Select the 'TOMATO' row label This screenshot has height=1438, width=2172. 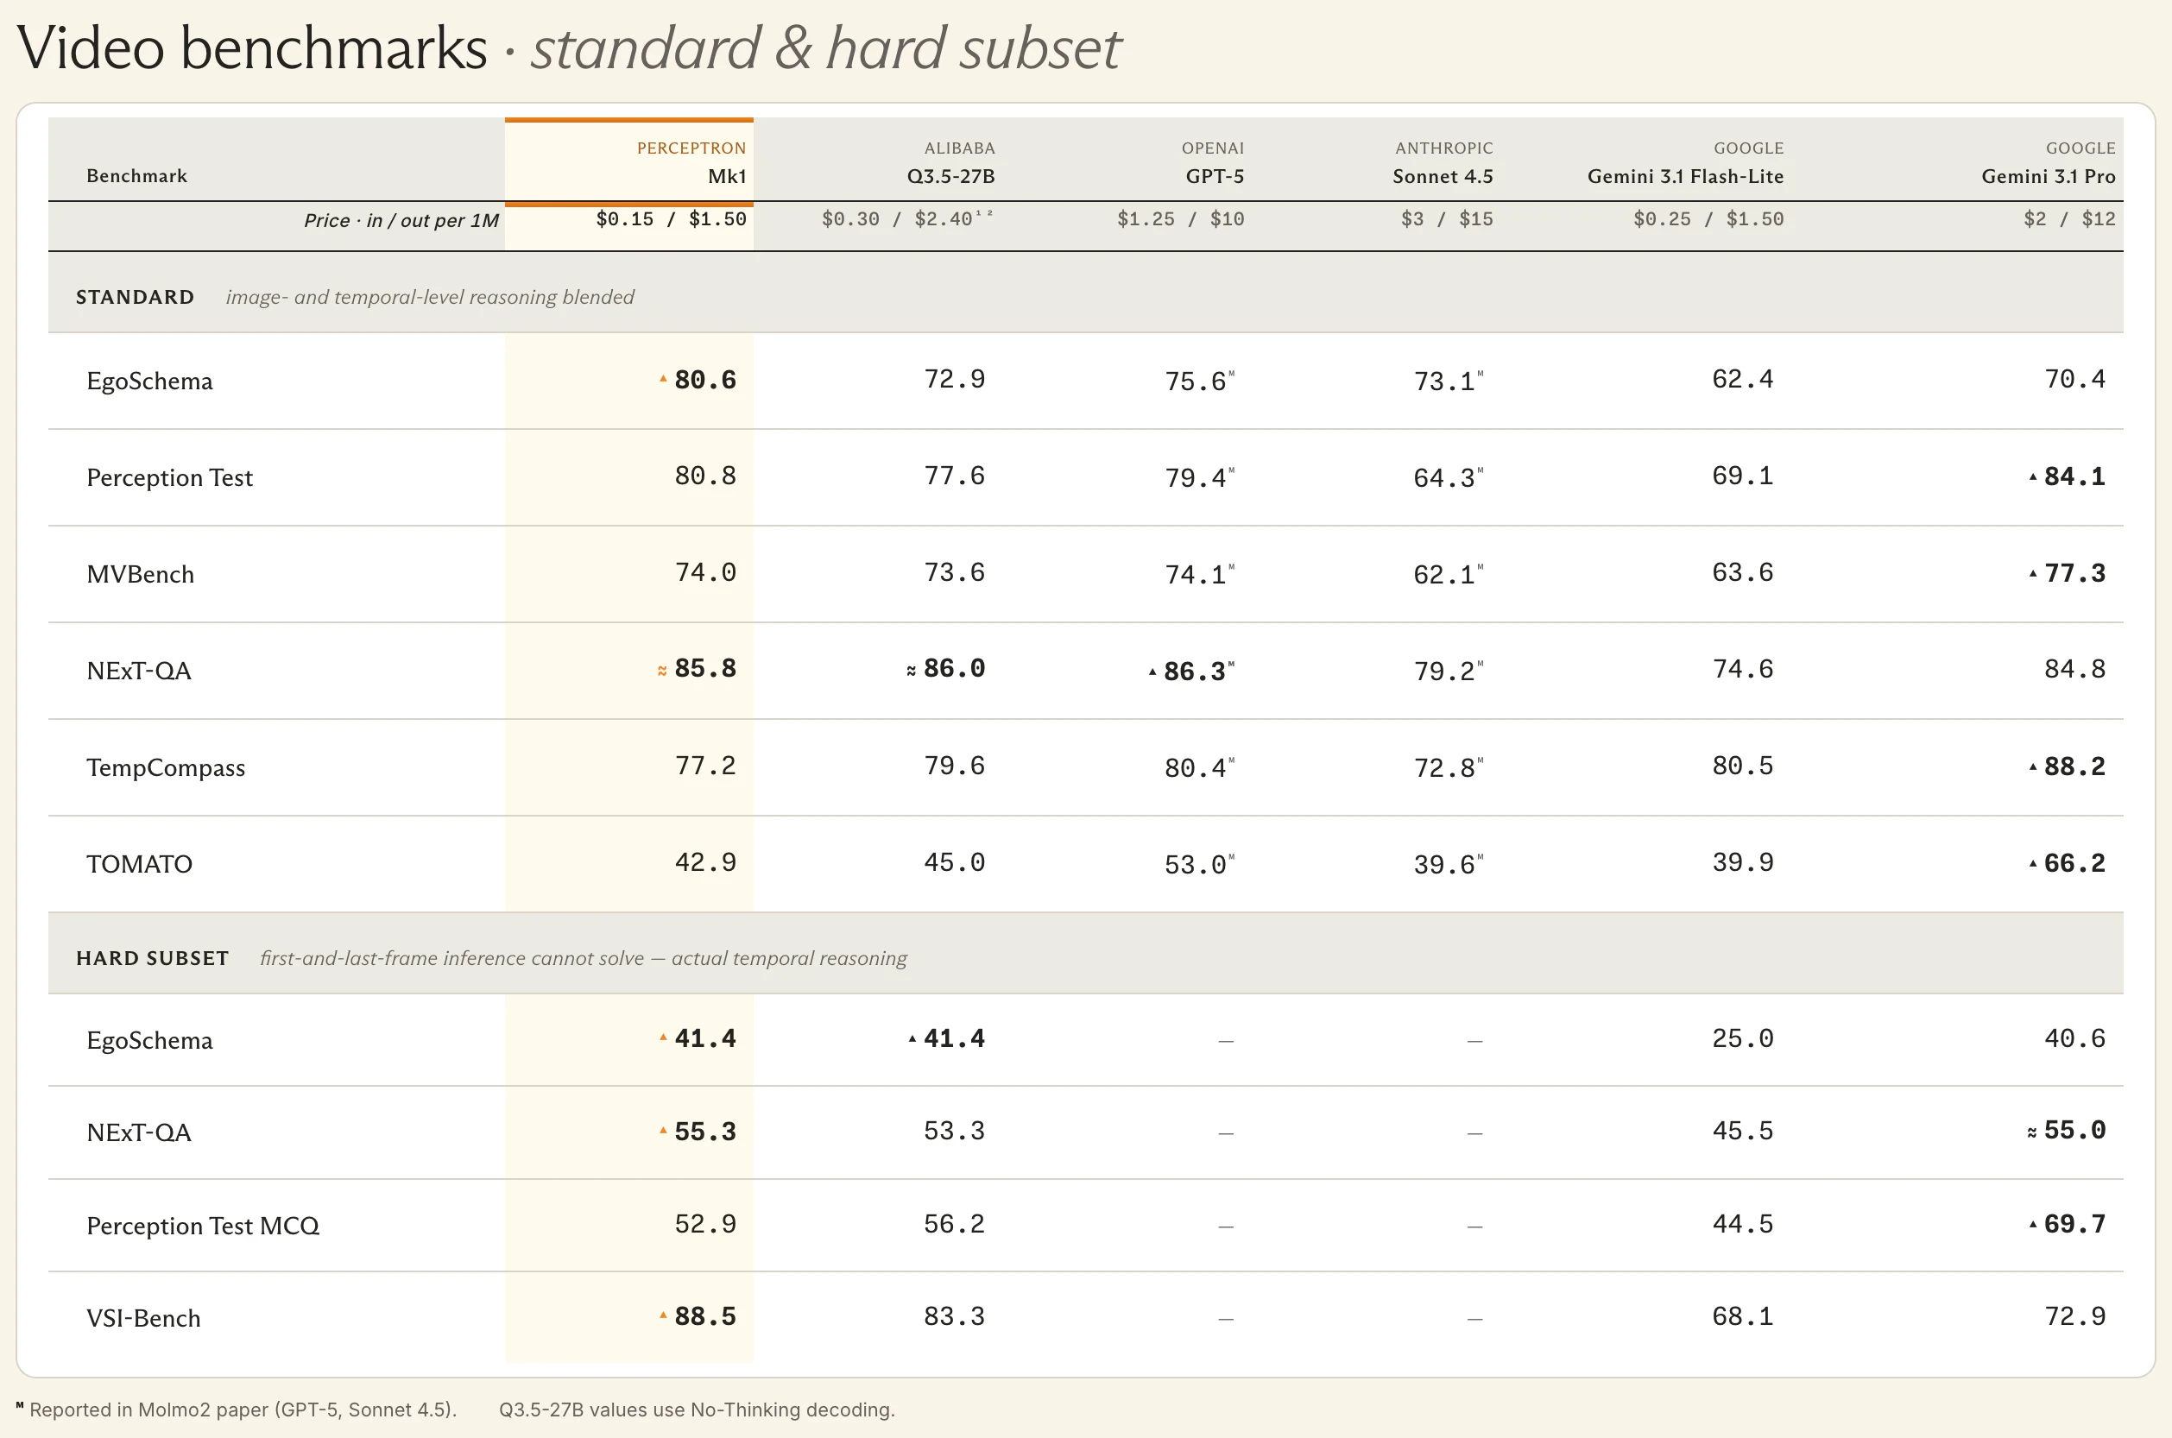click(x=140, y=864)
